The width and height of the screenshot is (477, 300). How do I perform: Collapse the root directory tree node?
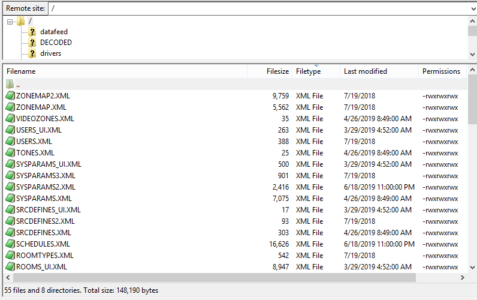coord(10,21)
